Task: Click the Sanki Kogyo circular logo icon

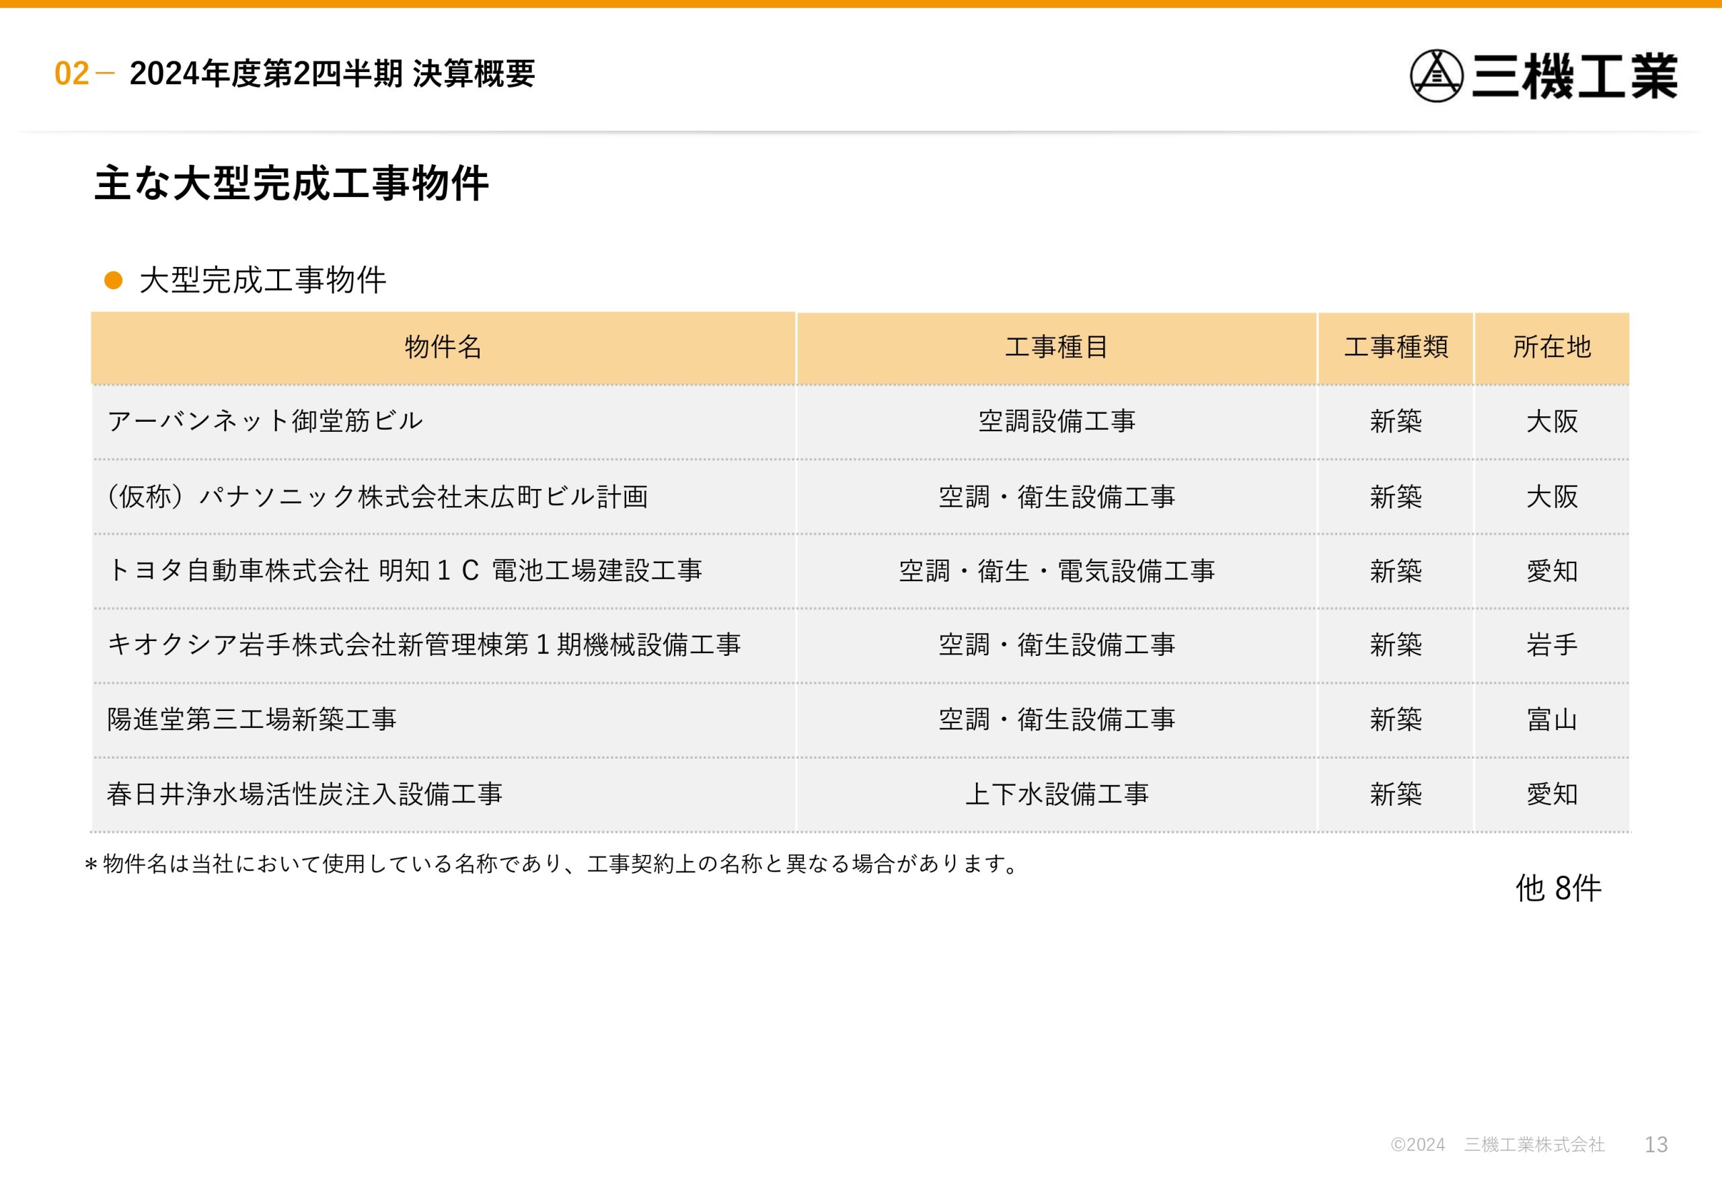Action: pyautogui.click(x=1435, y=75)
